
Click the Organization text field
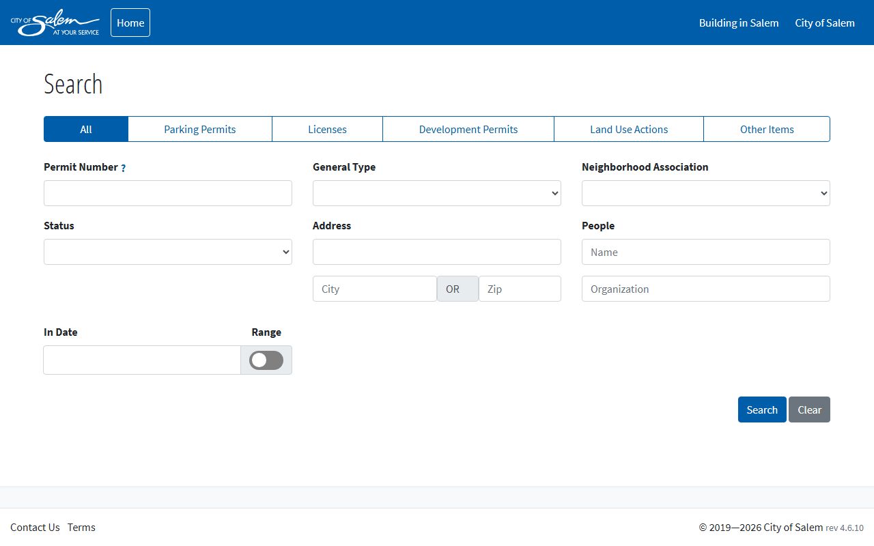pyautogui.click(x=705, y=289)
